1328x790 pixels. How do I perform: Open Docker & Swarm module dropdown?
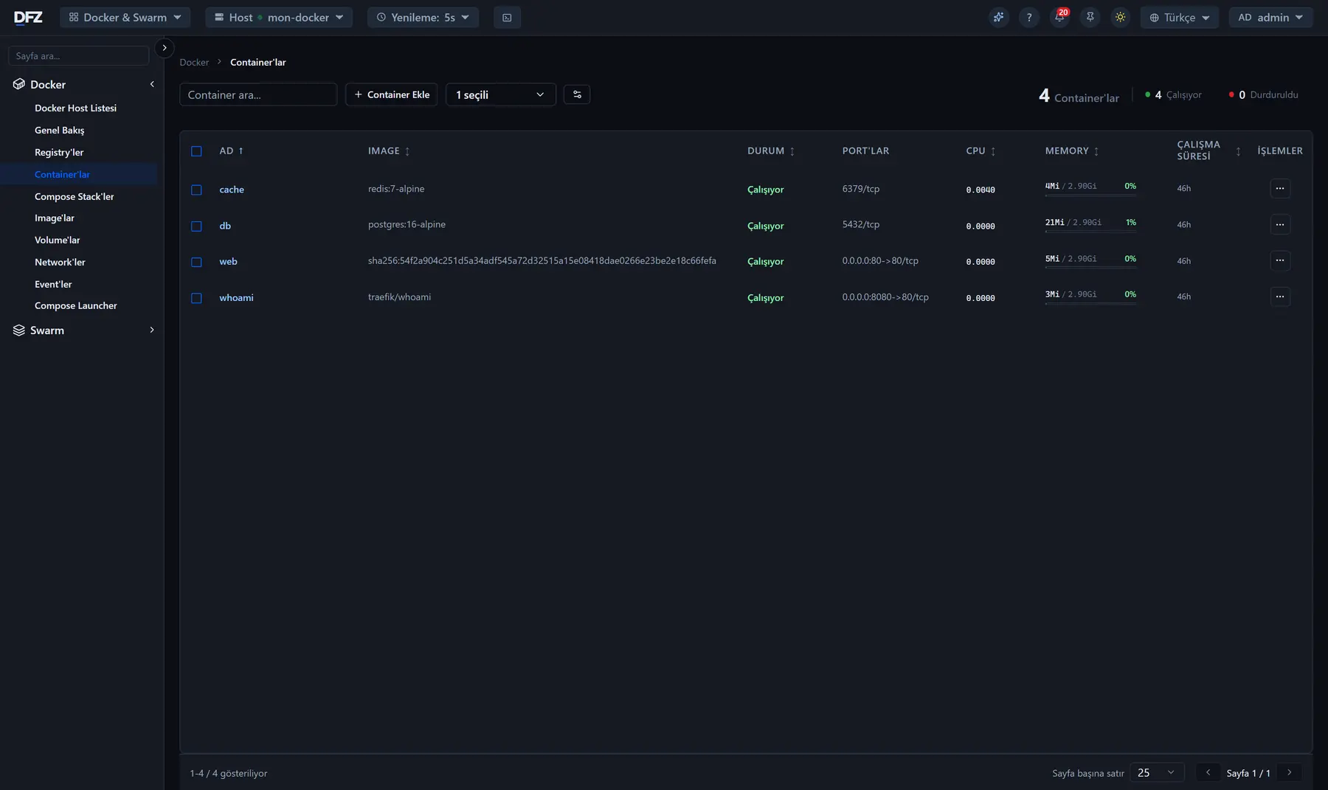[x=125, y=17]
